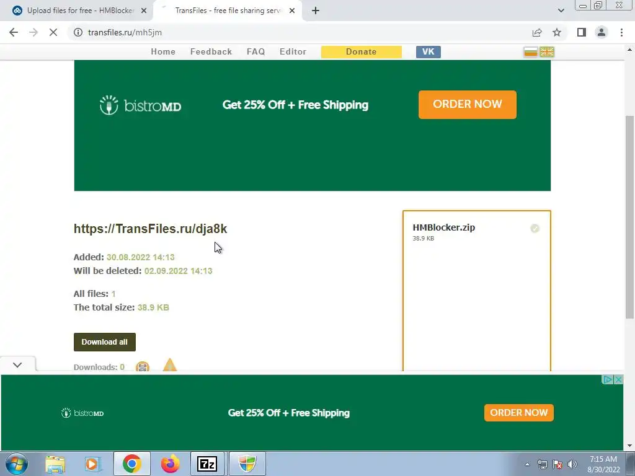Select HMBlocker.zip file name
The width and height of the screenshot is (635, 476).
click(444, 227)
